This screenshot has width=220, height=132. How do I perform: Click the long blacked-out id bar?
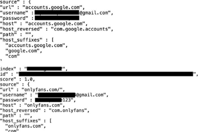pyautogui.click(x=106, y=74)
